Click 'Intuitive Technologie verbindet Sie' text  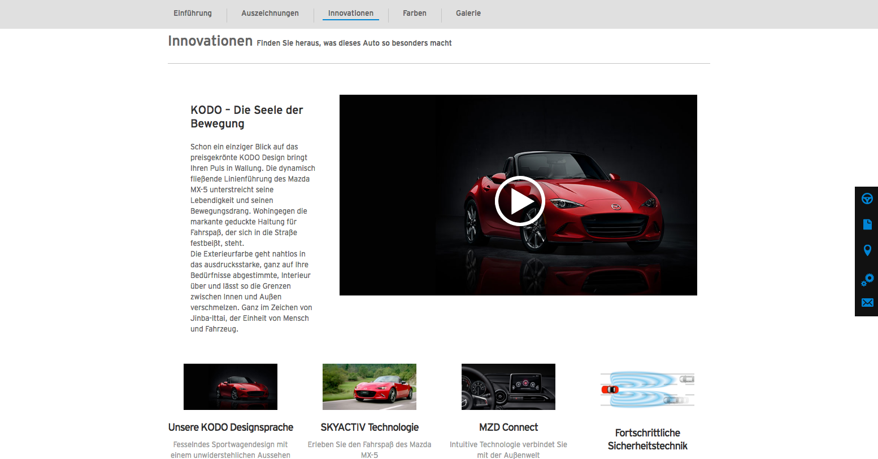(x=508, y=450)
